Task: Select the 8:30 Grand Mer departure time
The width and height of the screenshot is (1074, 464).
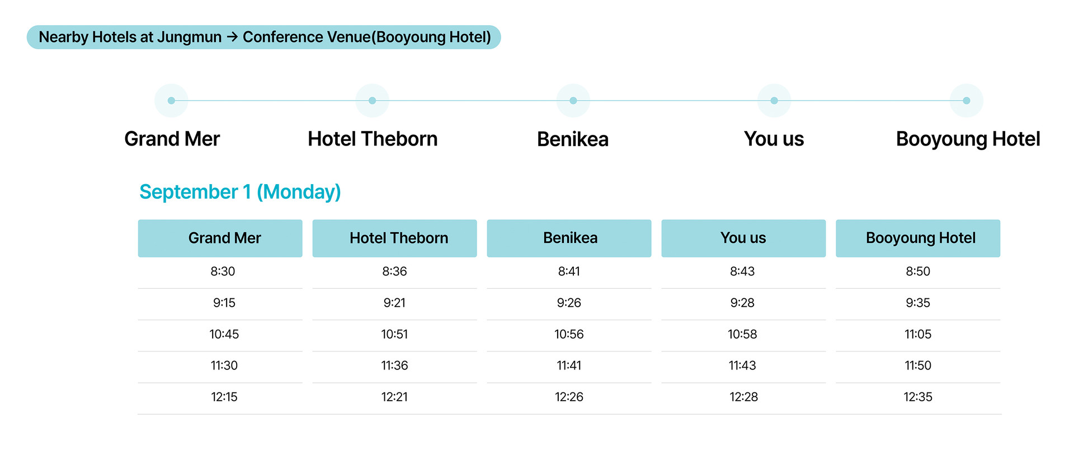Action: coord(223,271)
